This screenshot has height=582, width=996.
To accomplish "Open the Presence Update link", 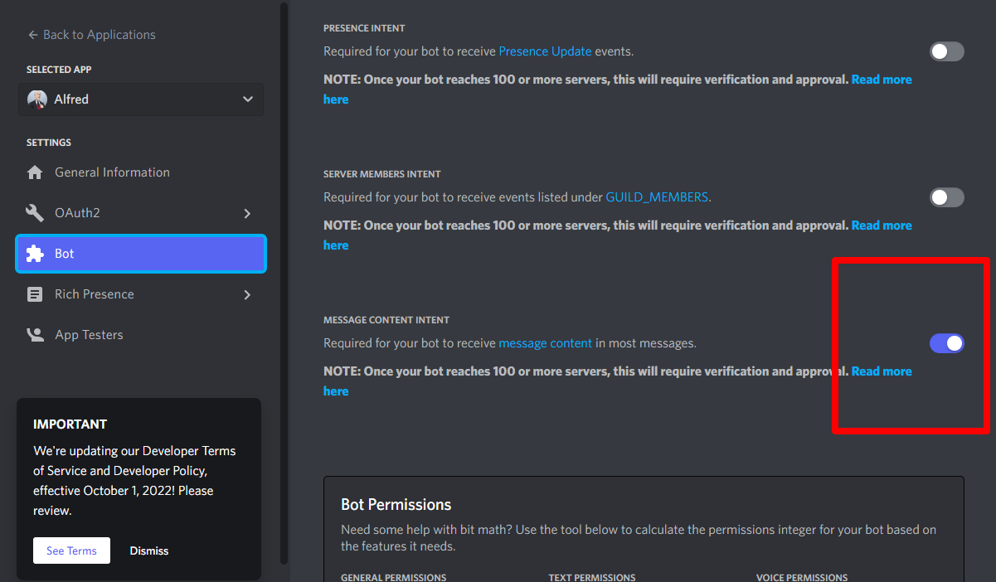I will click(x=545, y=51).
